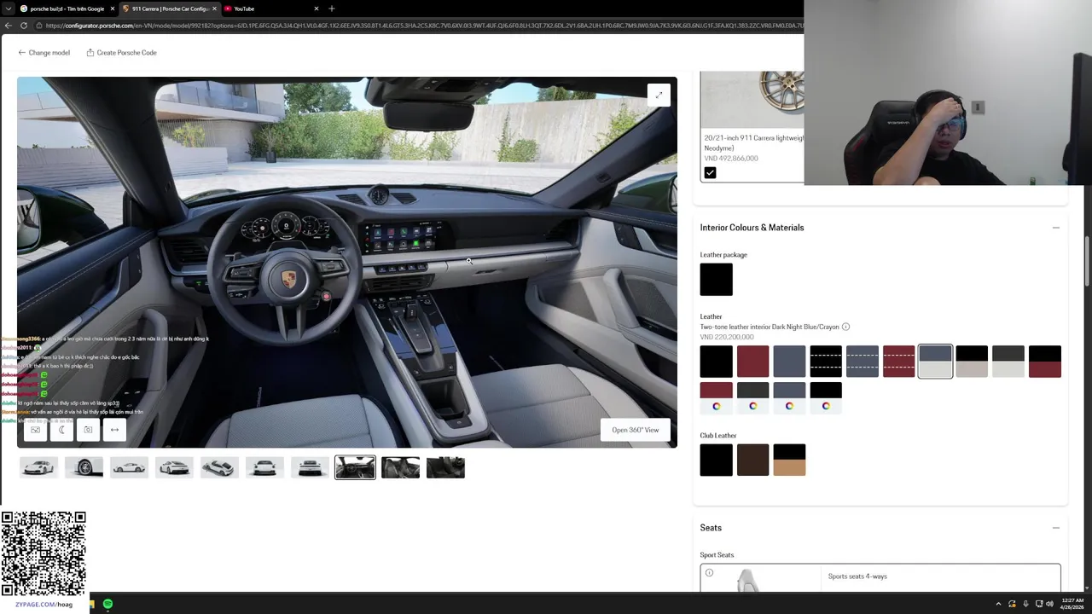The width and height of the screenshot is (1092, 614).
Task: Show the rear seats interior thumbnail
Action: coord(445,467)
